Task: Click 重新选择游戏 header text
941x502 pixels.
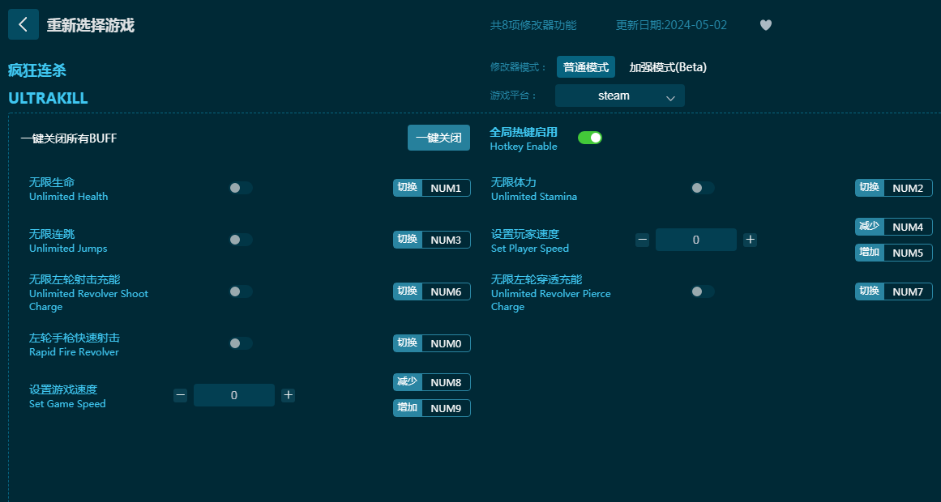Action: (91, 25)
